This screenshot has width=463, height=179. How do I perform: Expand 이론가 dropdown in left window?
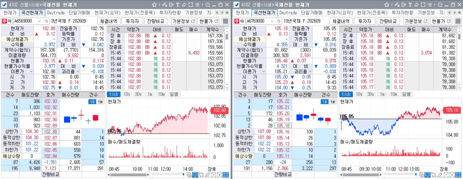[x=31, y=72]
